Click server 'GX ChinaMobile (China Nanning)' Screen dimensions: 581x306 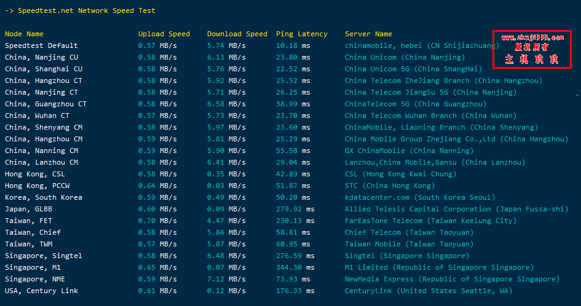[409, 151]
